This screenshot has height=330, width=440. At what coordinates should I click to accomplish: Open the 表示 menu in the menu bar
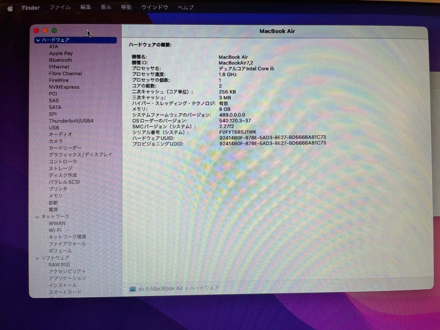(x=106, y=7)
